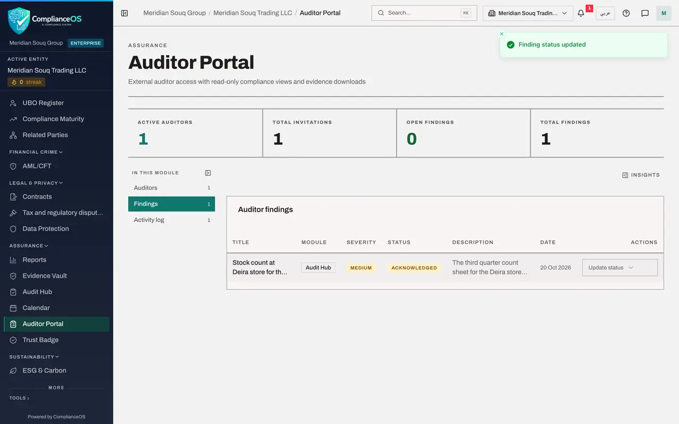
Task: Collapse the sidebar with the panel toggle icon
Action: coord(125,13)
